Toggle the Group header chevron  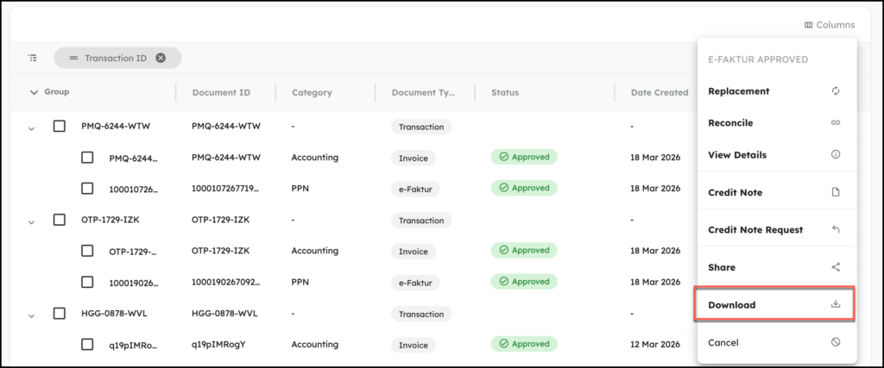[34, 92]
